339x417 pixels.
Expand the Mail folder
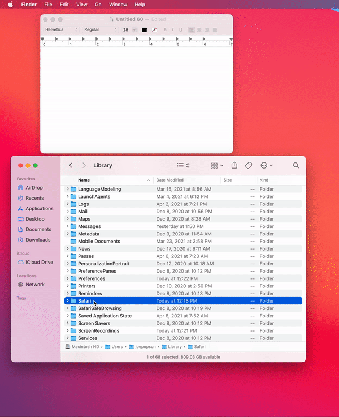(67, 211)
